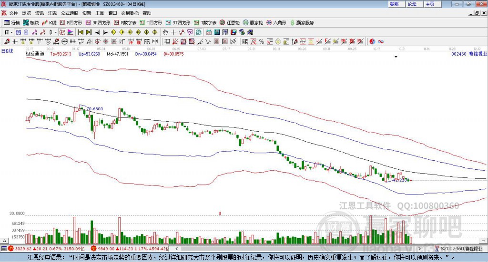Click the red-blue yin-yang icon
The width and height of the screenshot is (488, 262).
coord(372,41)
